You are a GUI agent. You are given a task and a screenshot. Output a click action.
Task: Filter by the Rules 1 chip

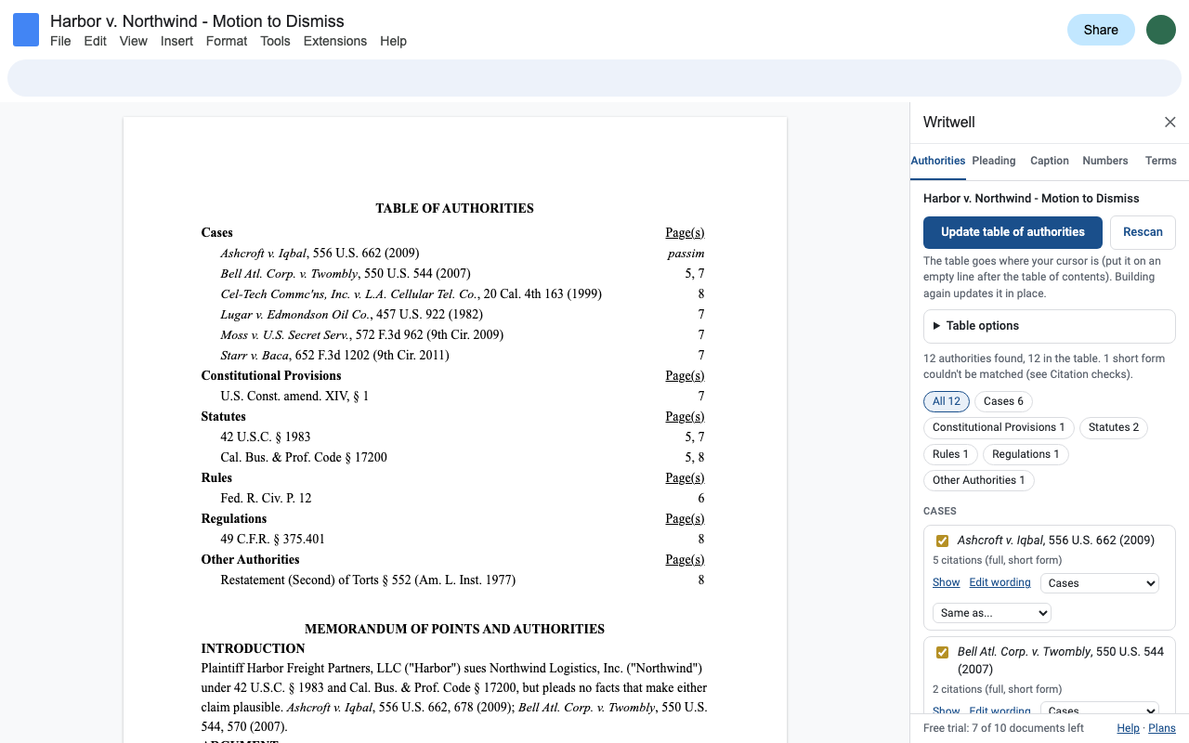tap(950, 454)
